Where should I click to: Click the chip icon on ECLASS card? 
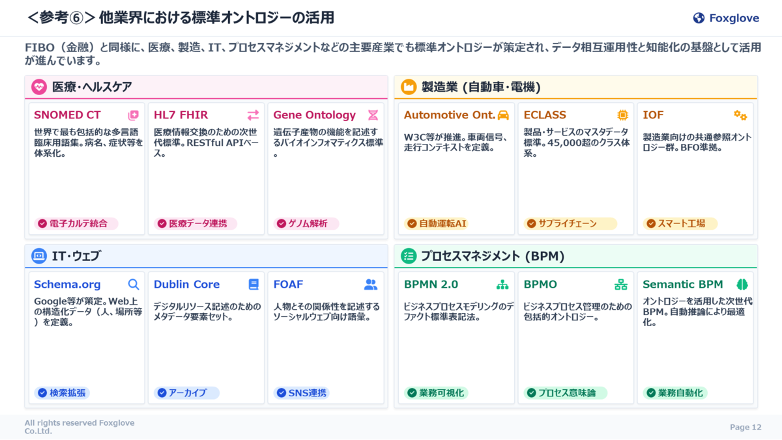point(622,115)
